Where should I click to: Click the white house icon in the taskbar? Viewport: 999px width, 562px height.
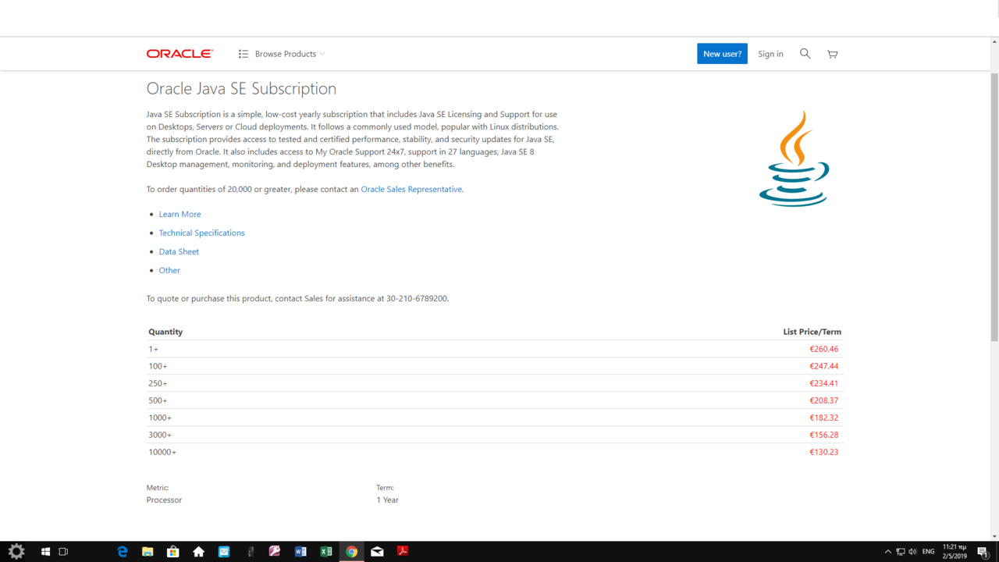pos(198,551)
